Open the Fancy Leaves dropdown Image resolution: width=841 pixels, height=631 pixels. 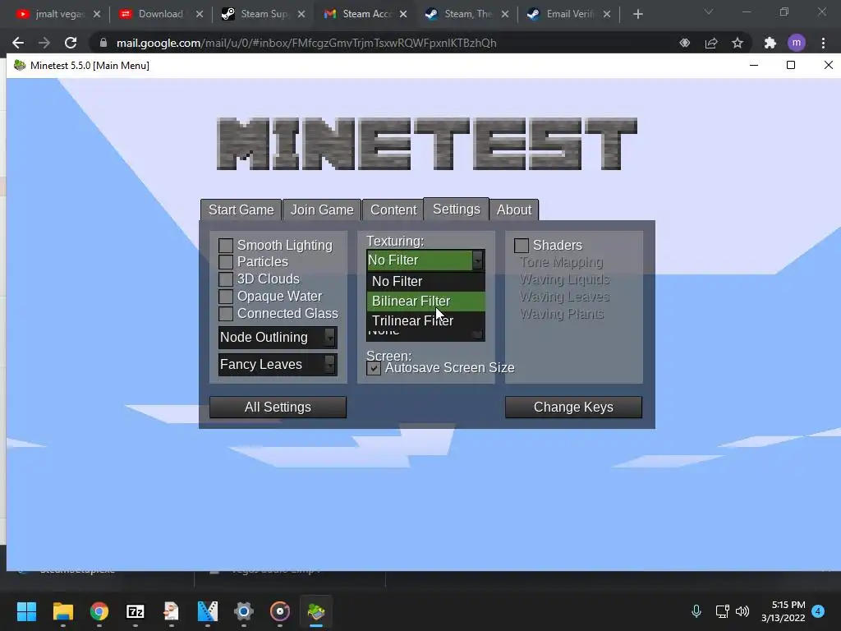coord(278,365)
